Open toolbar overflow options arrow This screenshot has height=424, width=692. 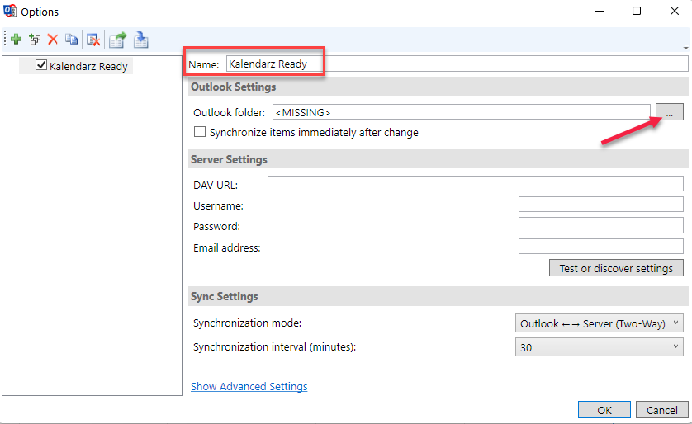[x=685, y=46]
